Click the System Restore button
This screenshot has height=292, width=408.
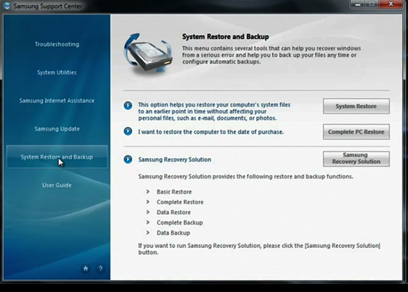point(357,106)
